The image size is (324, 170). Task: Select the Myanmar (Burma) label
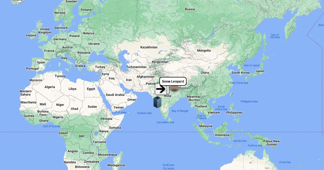194,98
